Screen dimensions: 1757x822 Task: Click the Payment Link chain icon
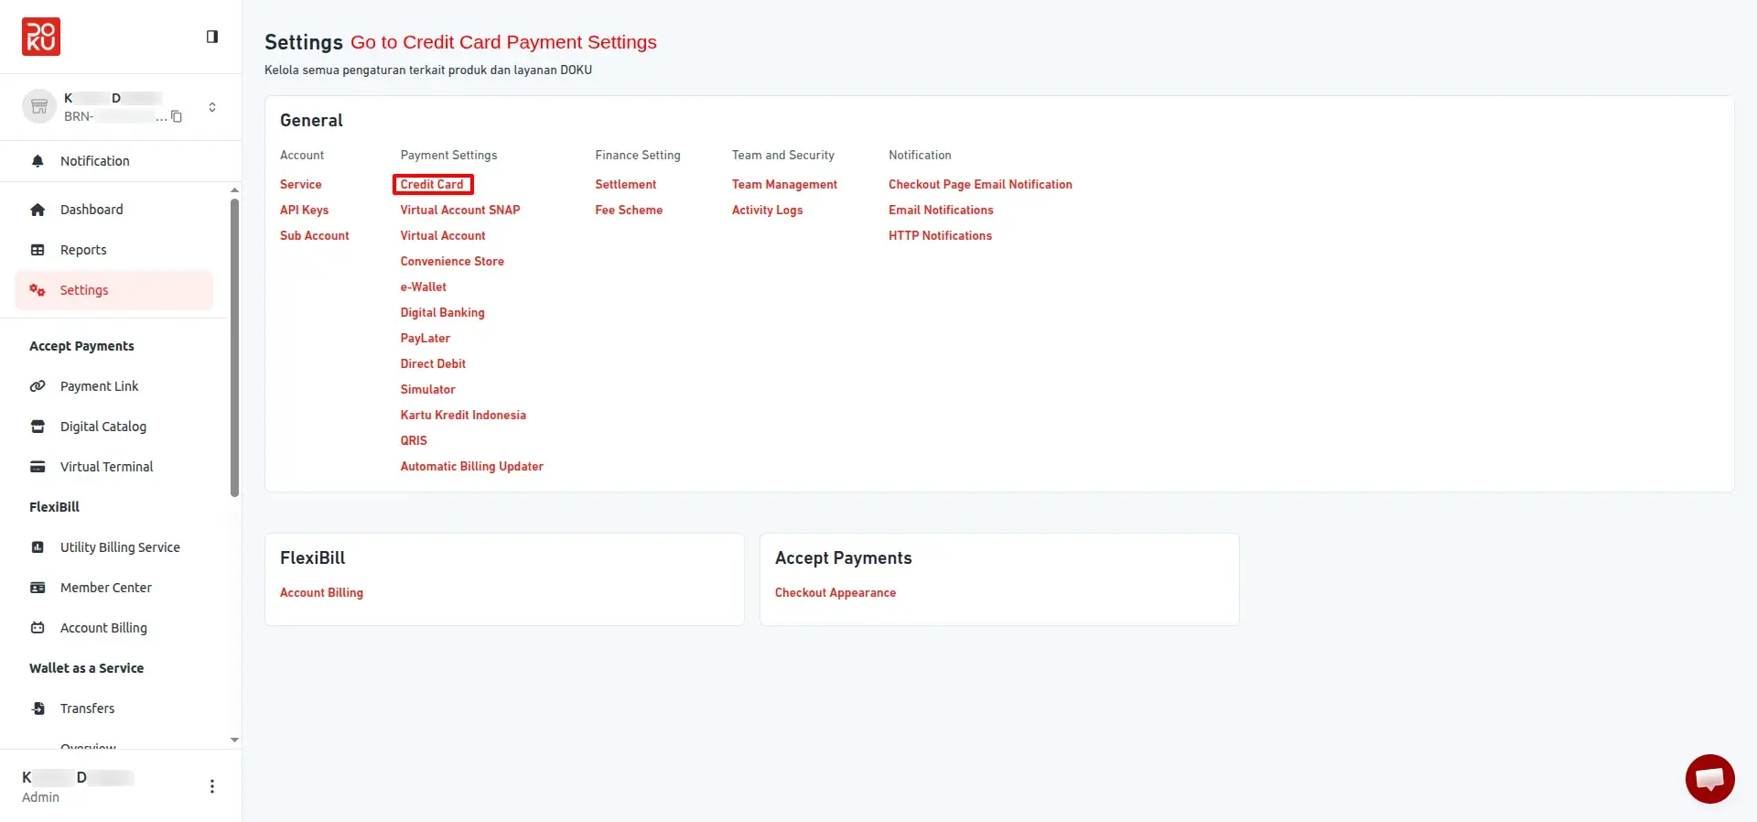tap(38, 386)
